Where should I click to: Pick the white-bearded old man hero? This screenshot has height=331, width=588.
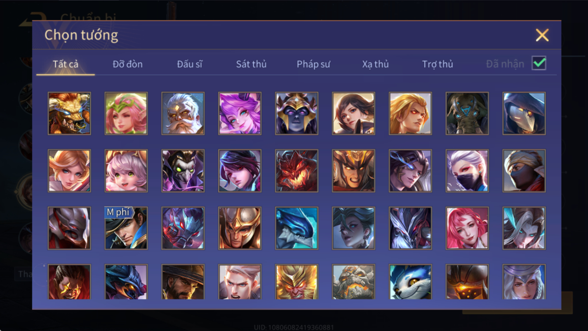pos(183,113)
